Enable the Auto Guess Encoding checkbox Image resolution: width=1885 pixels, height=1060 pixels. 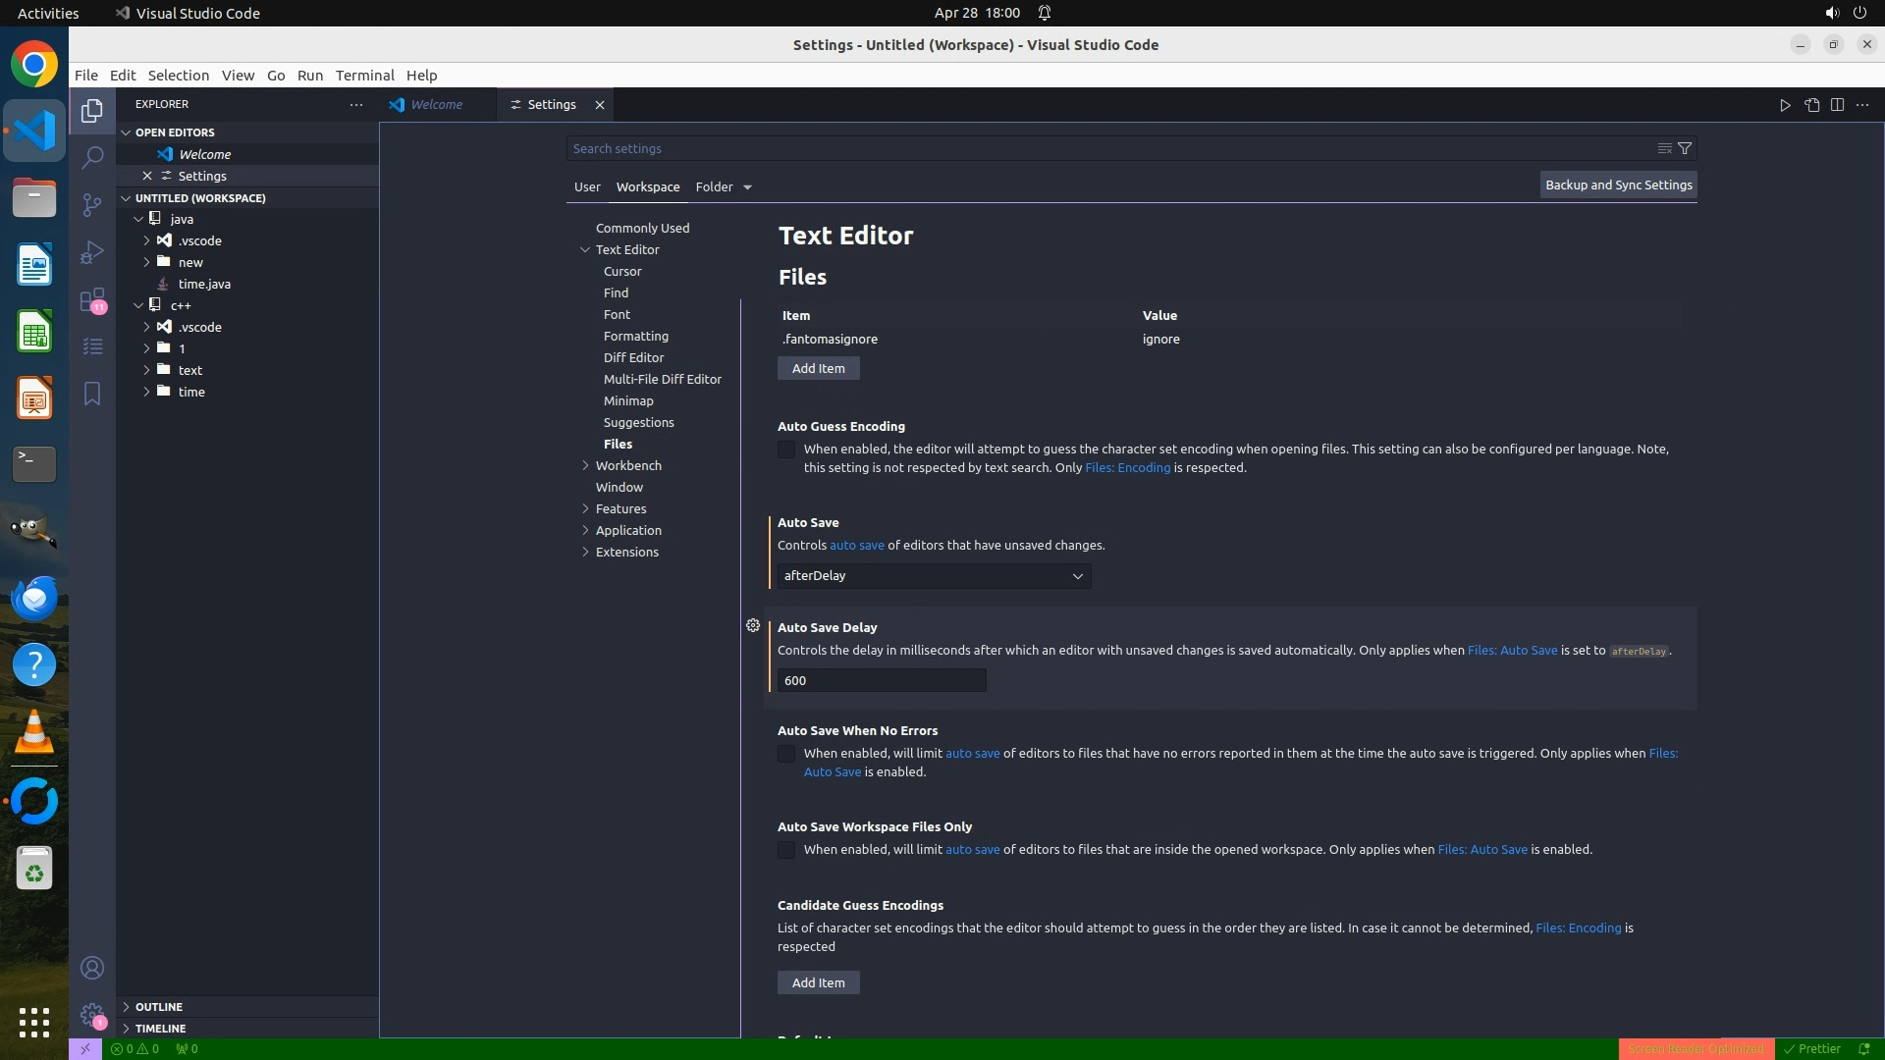tap(786, 450)
